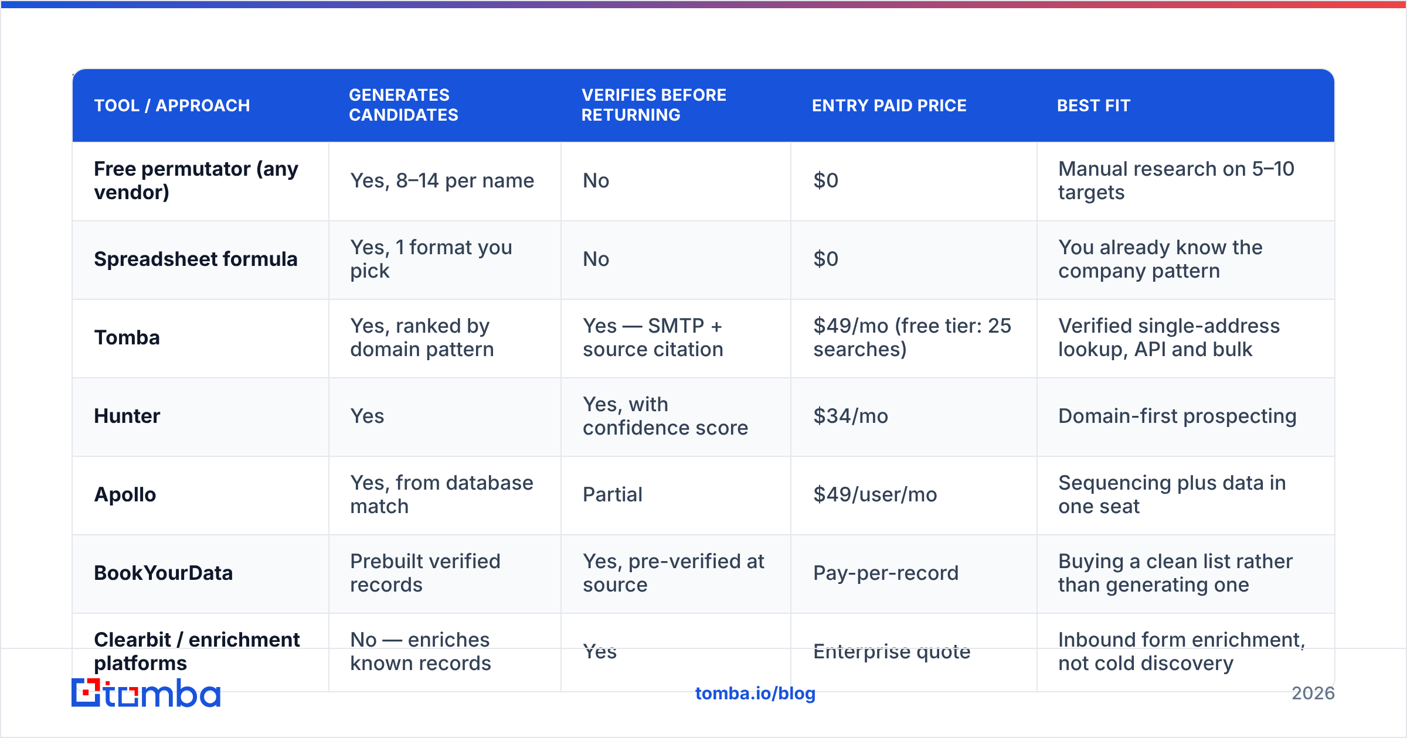Viewport: 1407px width, 738px height.
Task: Click "Yes, pre-verified at source" cell
Action: [674, 573]
